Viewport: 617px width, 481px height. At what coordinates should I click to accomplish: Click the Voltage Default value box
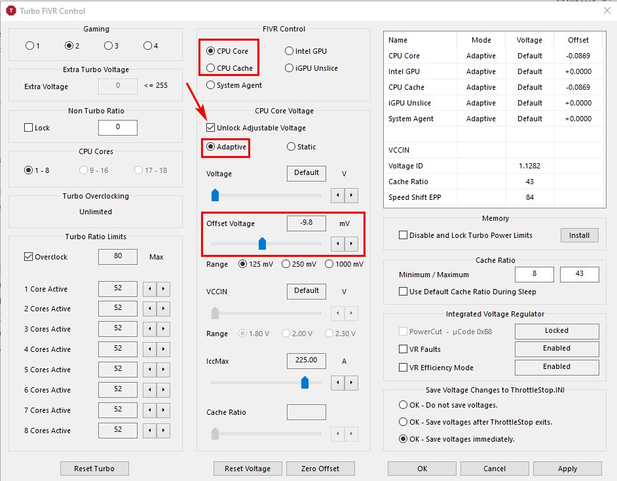click(x=306, y=173)
